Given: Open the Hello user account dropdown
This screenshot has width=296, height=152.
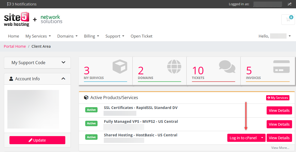Looking at the screenshot, I should coord(275,36).
